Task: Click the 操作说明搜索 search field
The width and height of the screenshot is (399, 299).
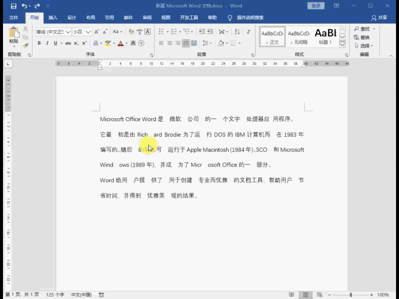Action: click(250, 17)
